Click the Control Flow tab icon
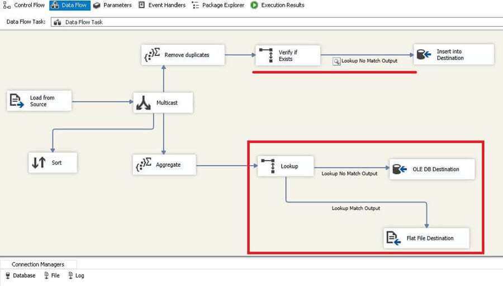503x286 pixels. pyautogui.click(x=7, y=5)
